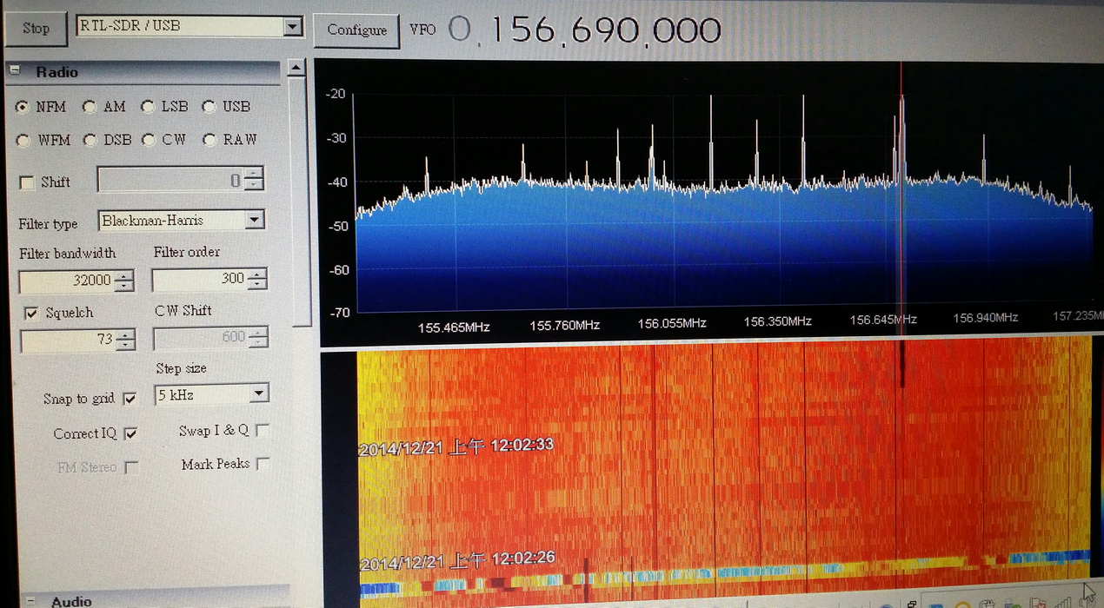Switch to AM mode
Screen dimensions: 1104x608
pyautogui.click(x=89, y=107)
